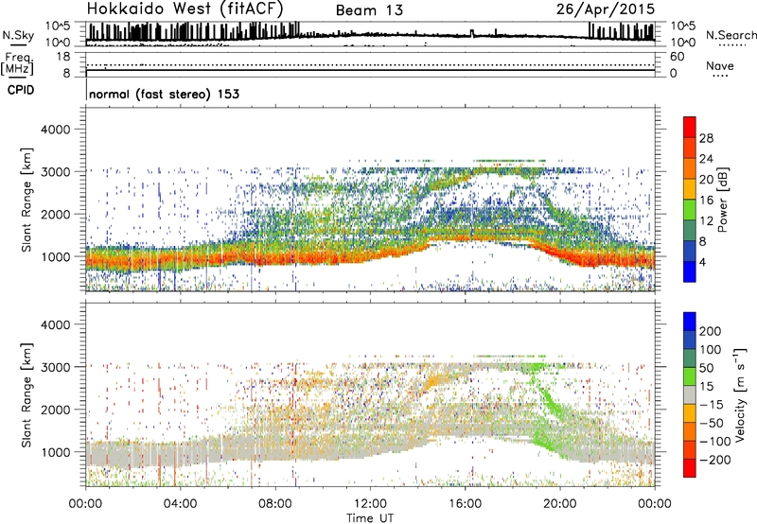This screenshot has width=757, height=524.
Task: Click the 'N.Search' legend label
Action: [x=731, y=35]
